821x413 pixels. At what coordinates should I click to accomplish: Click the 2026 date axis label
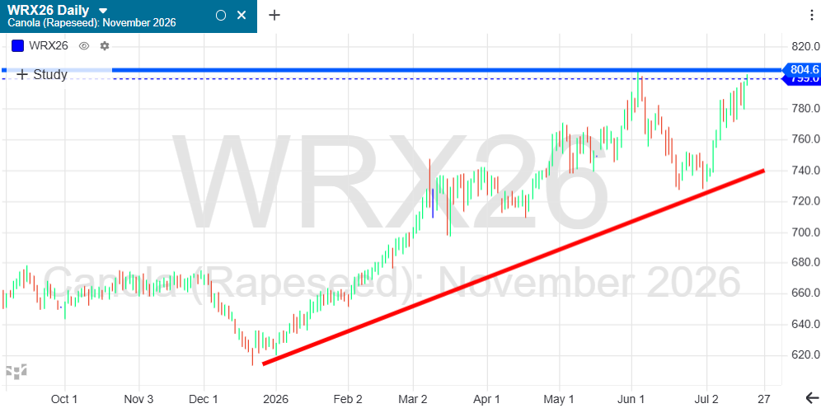pyautogui.click(x=276, y=399)
